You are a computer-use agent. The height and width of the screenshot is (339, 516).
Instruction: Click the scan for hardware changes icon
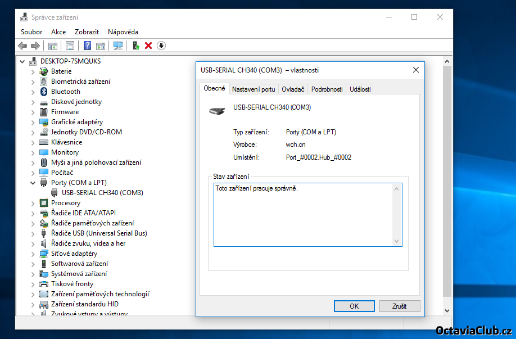118,46
